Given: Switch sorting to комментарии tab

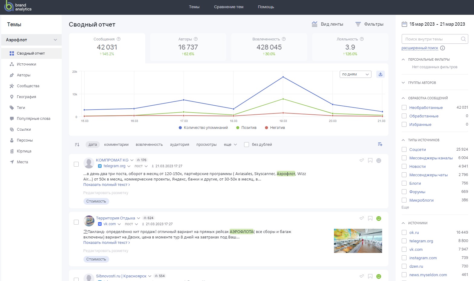Looking at the screenshot, I should click(x=116, y=145).
